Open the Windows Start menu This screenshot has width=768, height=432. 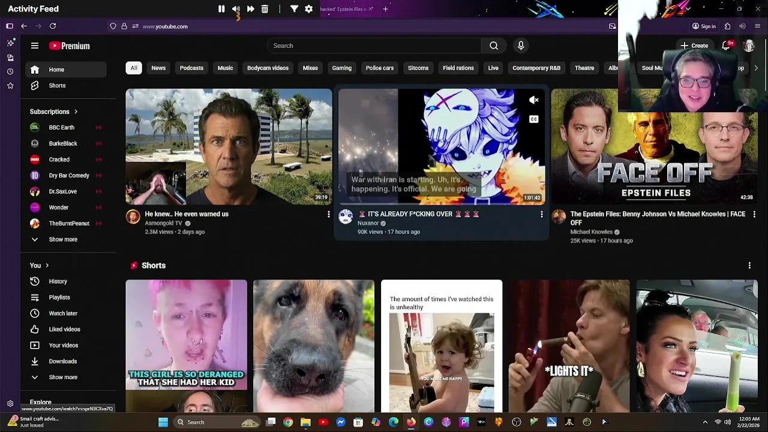(x=163, y=422)
